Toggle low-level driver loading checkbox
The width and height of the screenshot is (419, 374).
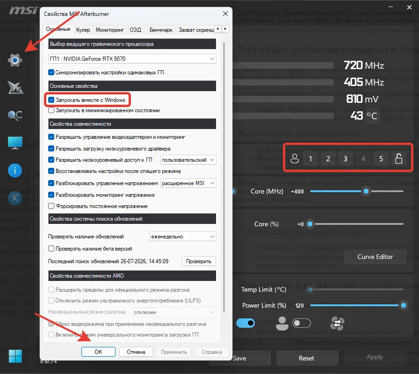(51, 149)
